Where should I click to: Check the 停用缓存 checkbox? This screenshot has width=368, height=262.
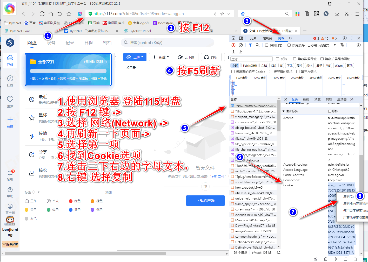click(289, 45)
